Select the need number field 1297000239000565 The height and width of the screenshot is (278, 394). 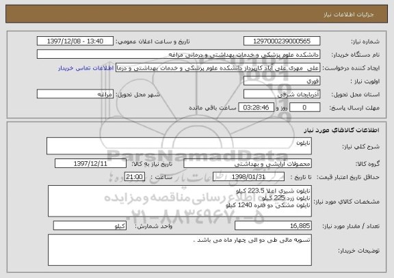click(282, 41)
